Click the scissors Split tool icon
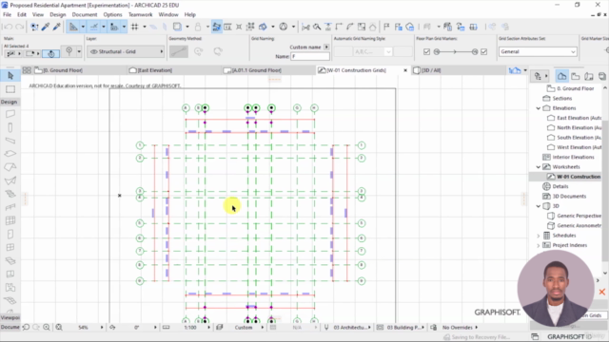 click(305, 27)
